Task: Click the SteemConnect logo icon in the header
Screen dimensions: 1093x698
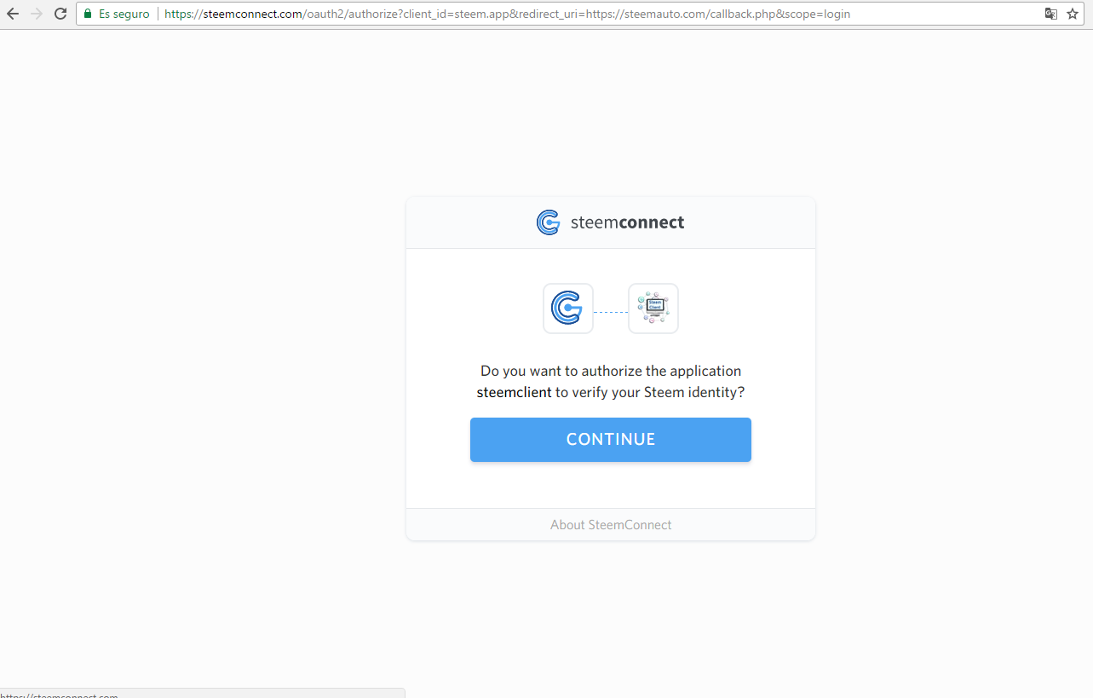Action: (x=548, y=222)
